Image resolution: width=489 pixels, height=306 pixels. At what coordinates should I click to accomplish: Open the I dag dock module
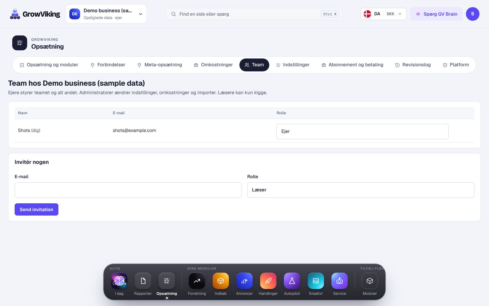point(119,281)
